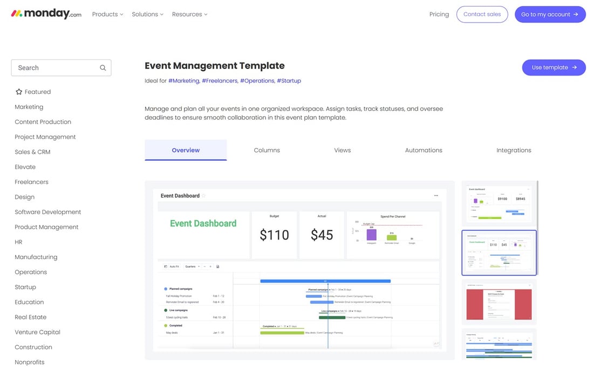Click the purple Instagram bar in chart

click(371, 235)
